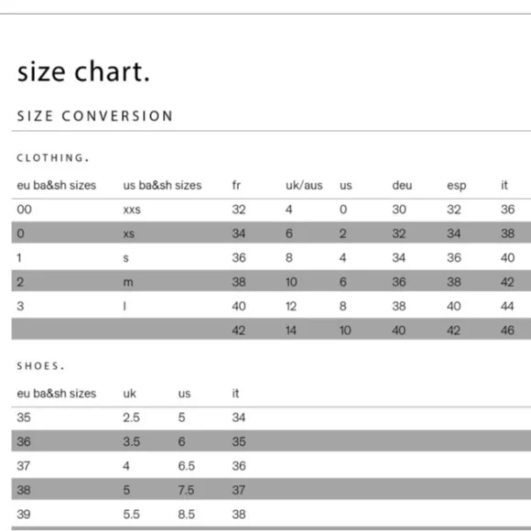The image size is (531, 531).
Task: Click the xs size cell
Action: pos(129,233)
